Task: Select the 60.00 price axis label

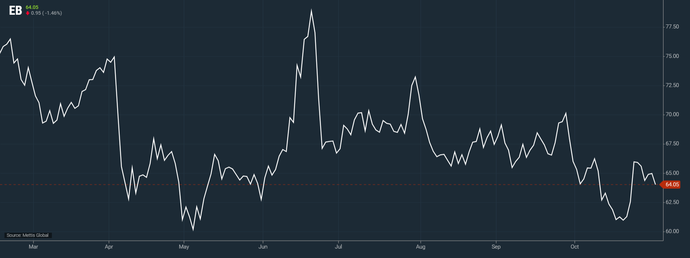Action: tap(672, 231)
